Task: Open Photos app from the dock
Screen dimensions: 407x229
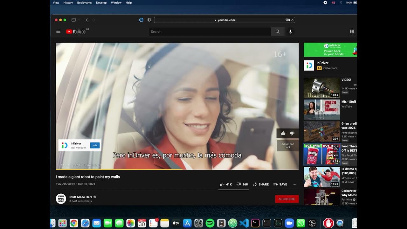Action: (130, 223)
